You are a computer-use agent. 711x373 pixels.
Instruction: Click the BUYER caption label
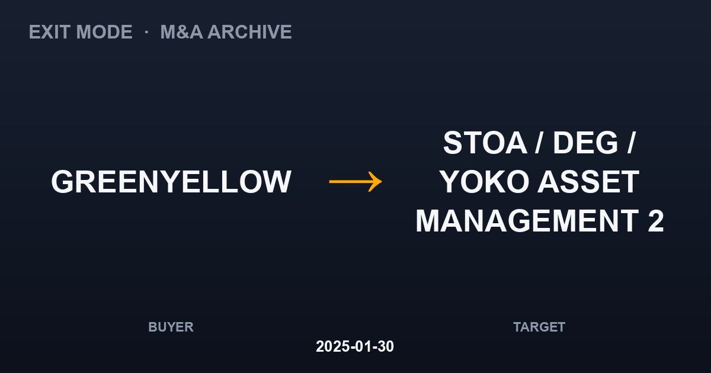click(171, 327)
